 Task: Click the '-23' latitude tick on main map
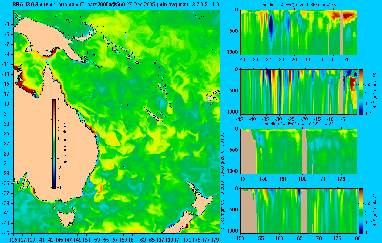pyautogui.click(x=6, y=124)
